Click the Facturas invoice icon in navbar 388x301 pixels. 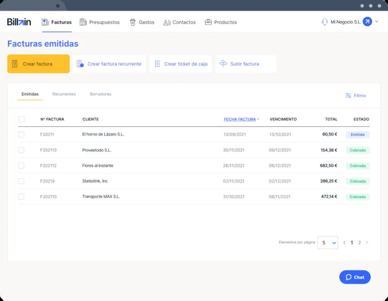pyautogui.click(x=45, y=22)
